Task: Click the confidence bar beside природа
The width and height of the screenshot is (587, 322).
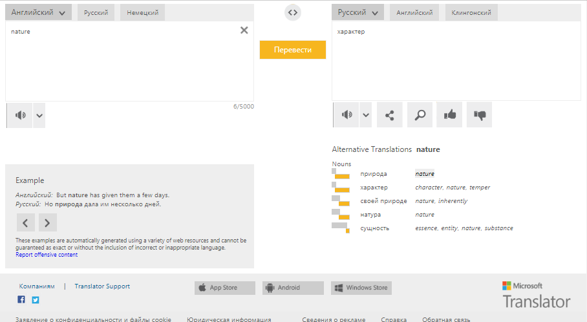Action: (341, 174)
